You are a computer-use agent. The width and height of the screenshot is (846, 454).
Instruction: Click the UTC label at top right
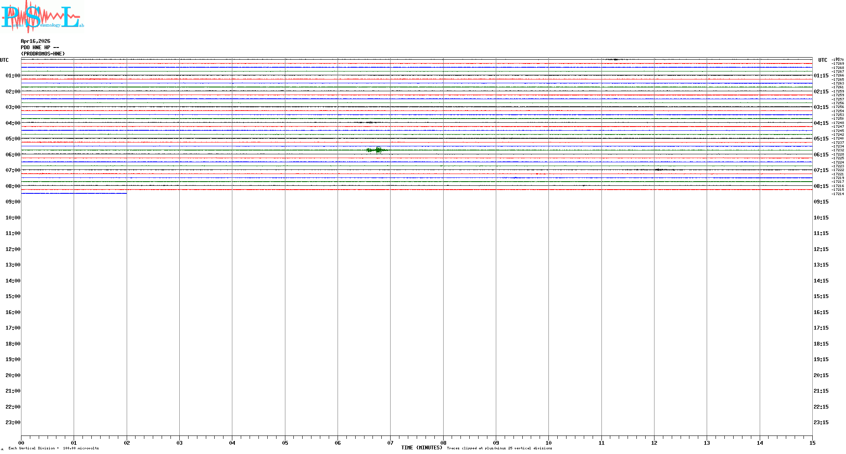pos(822,60)
